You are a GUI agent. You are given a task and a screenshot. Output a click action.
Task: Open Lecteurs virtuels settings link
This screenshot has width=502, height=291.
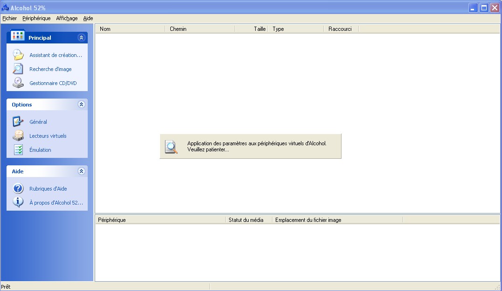(48, 136)
